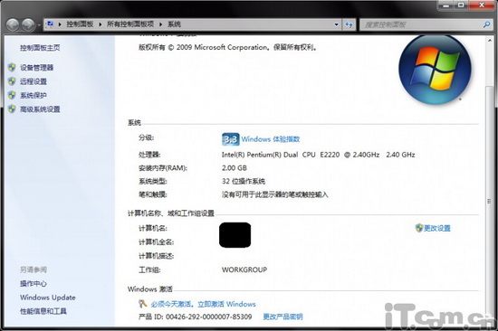This screenshot has width=498, height=331.
Task: Click 更改产品密钥 link
Action: point(283,317)
